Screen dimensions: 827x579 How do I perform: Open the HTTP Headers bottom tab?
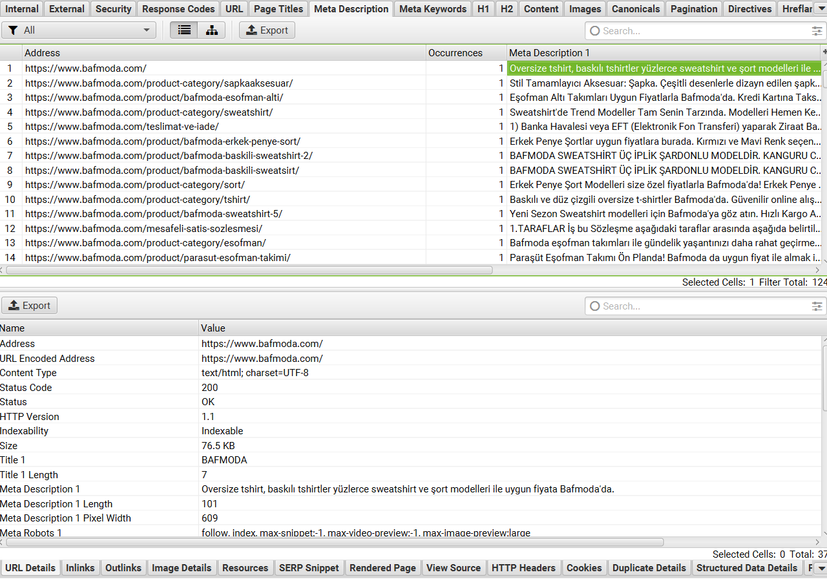[x=523, y=568]
